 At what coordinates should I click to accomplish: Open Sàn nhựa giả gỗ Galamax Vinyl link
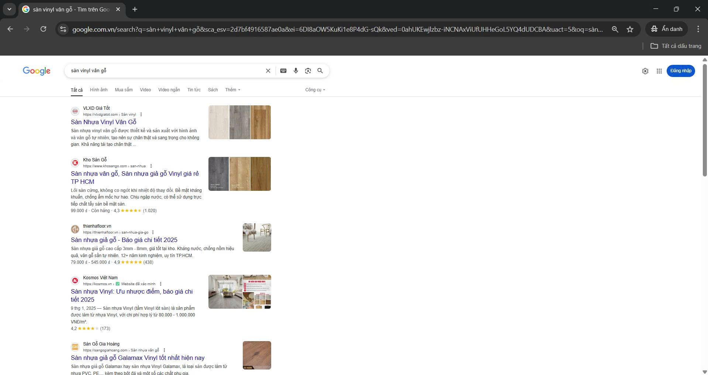coord(138,358)
